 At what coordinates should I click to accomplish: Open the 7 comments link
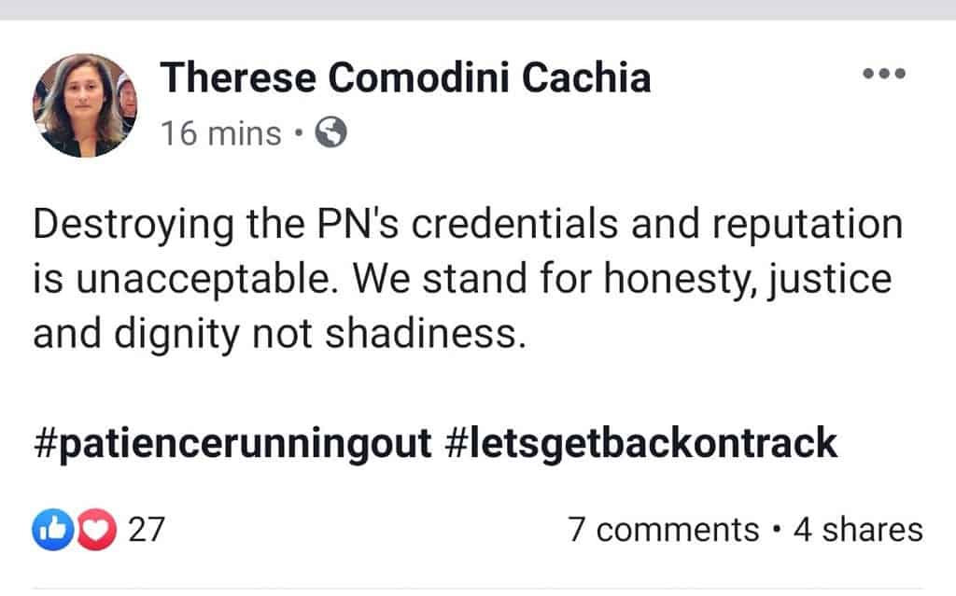click(x=662, y=530)
